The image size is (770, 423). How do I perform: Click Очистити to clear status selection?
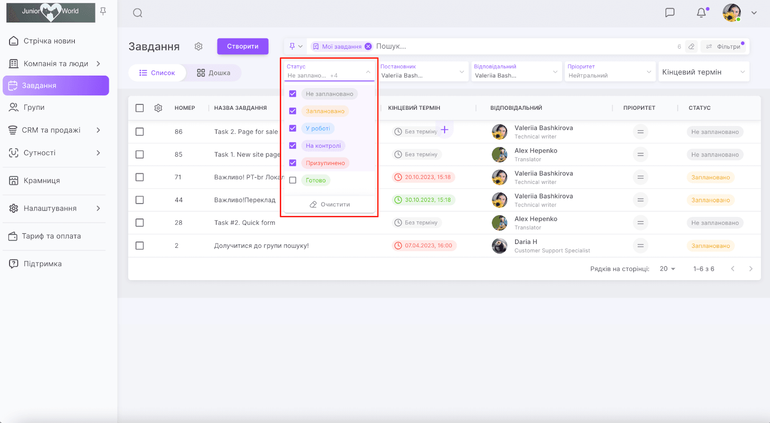[330, 205]
